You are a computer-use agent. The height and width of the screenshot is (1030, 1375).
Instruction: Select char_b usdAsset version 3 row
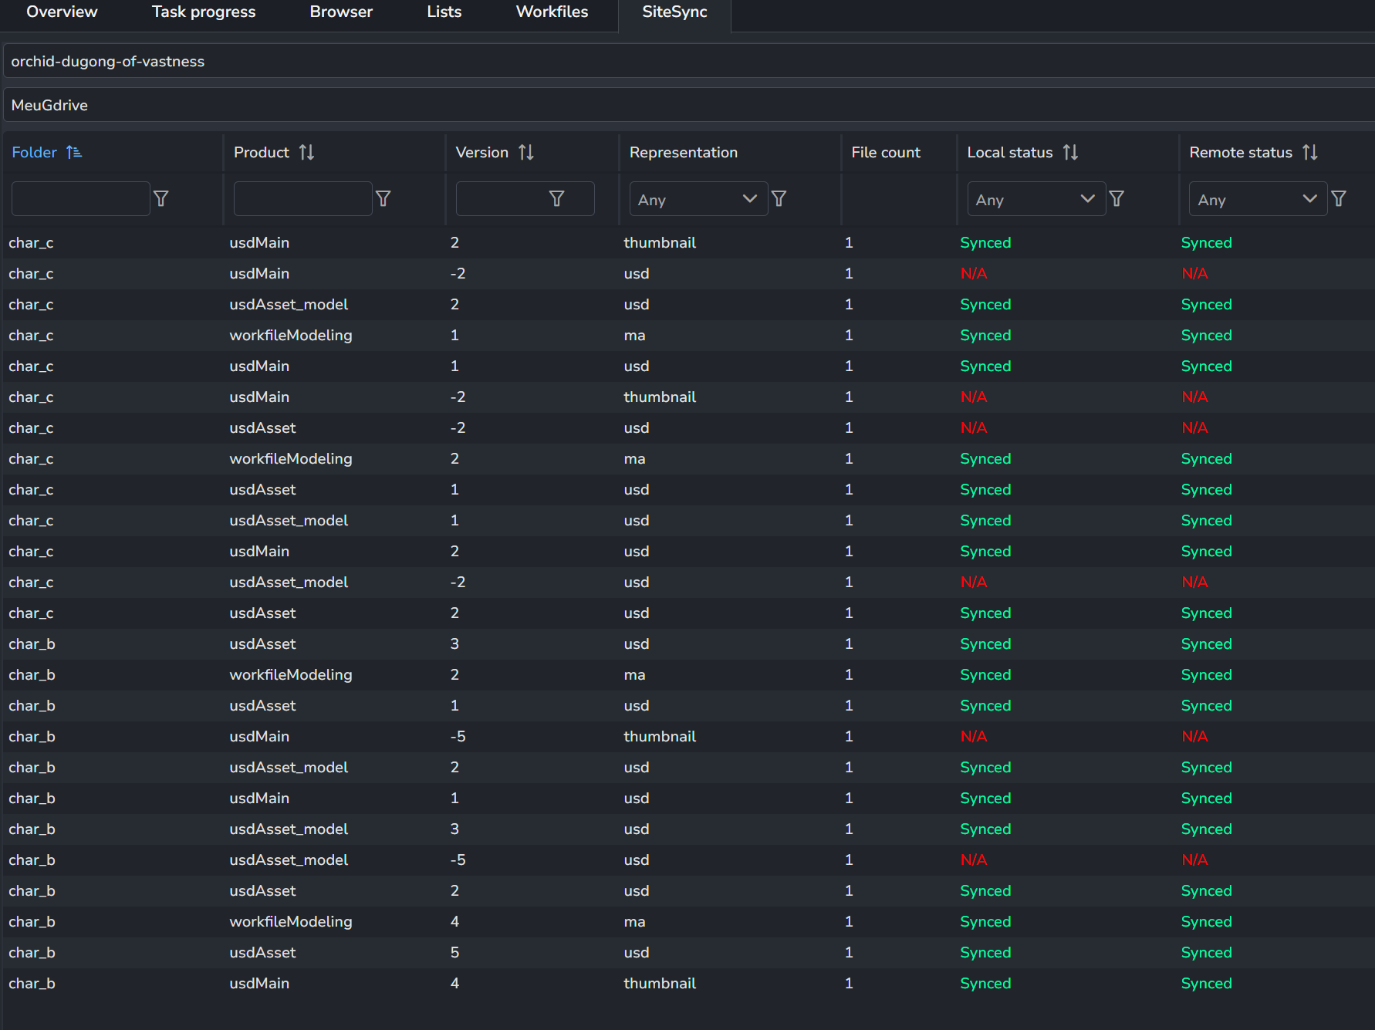pos(687,644)
